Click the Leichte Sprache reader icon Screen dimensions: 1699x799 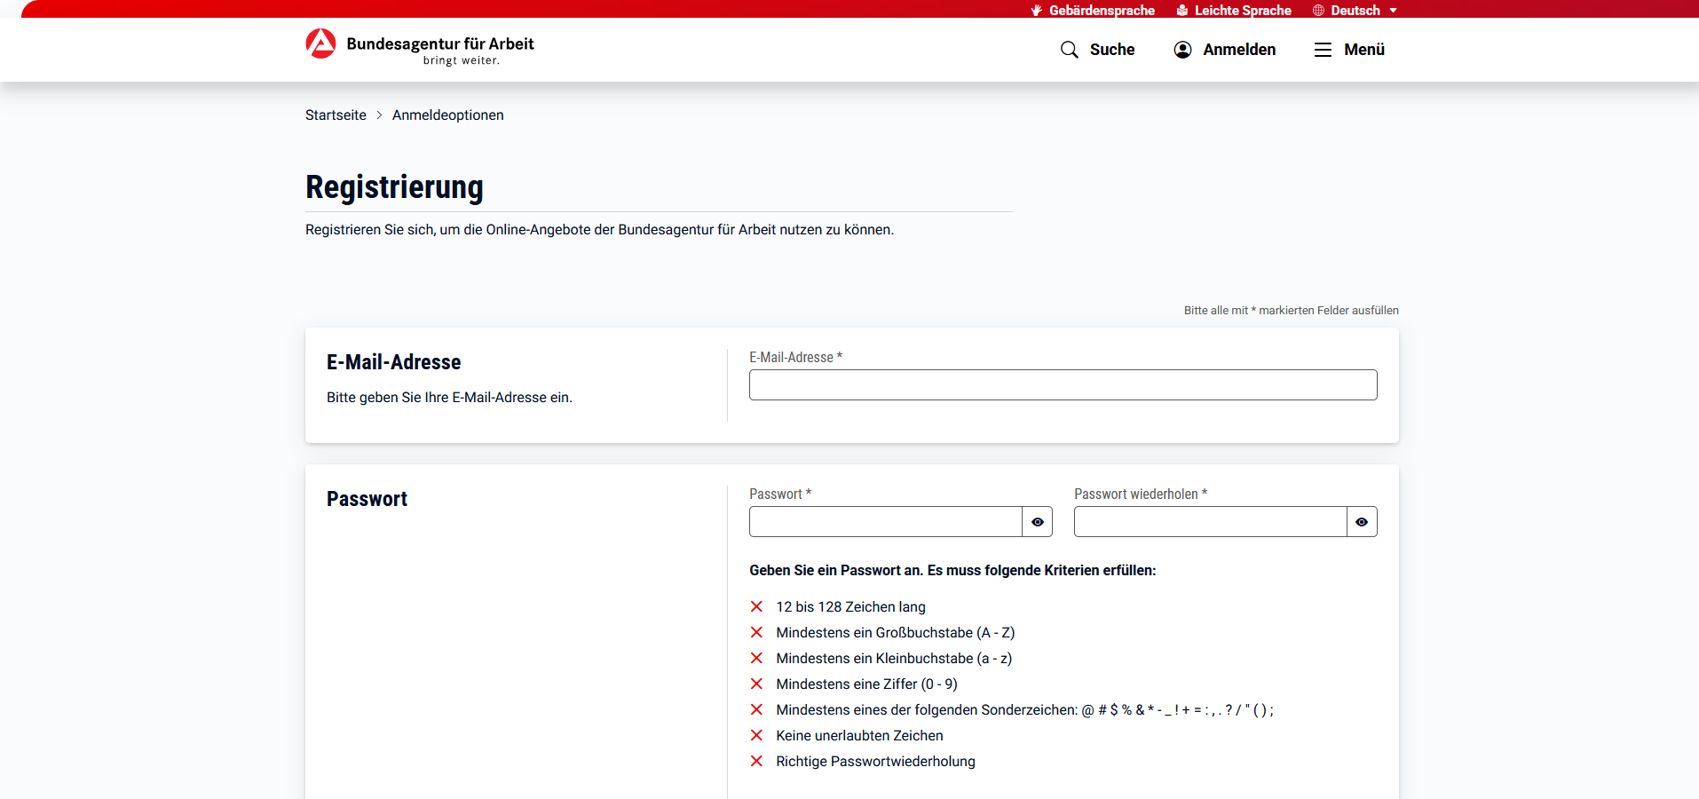1181,11
